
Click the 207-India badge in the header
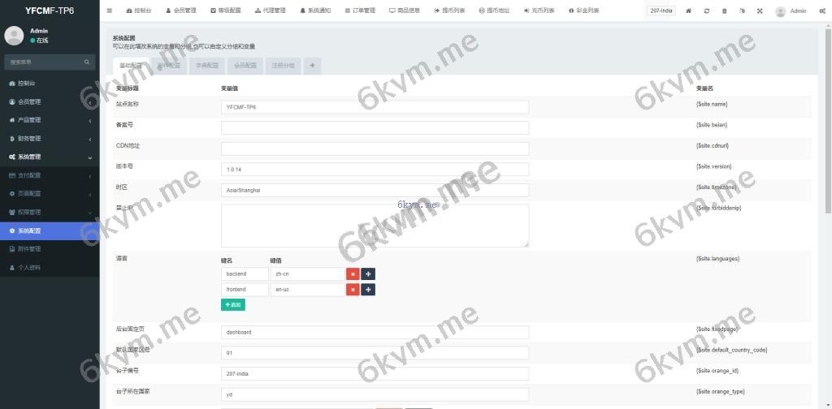pos(661,11)
